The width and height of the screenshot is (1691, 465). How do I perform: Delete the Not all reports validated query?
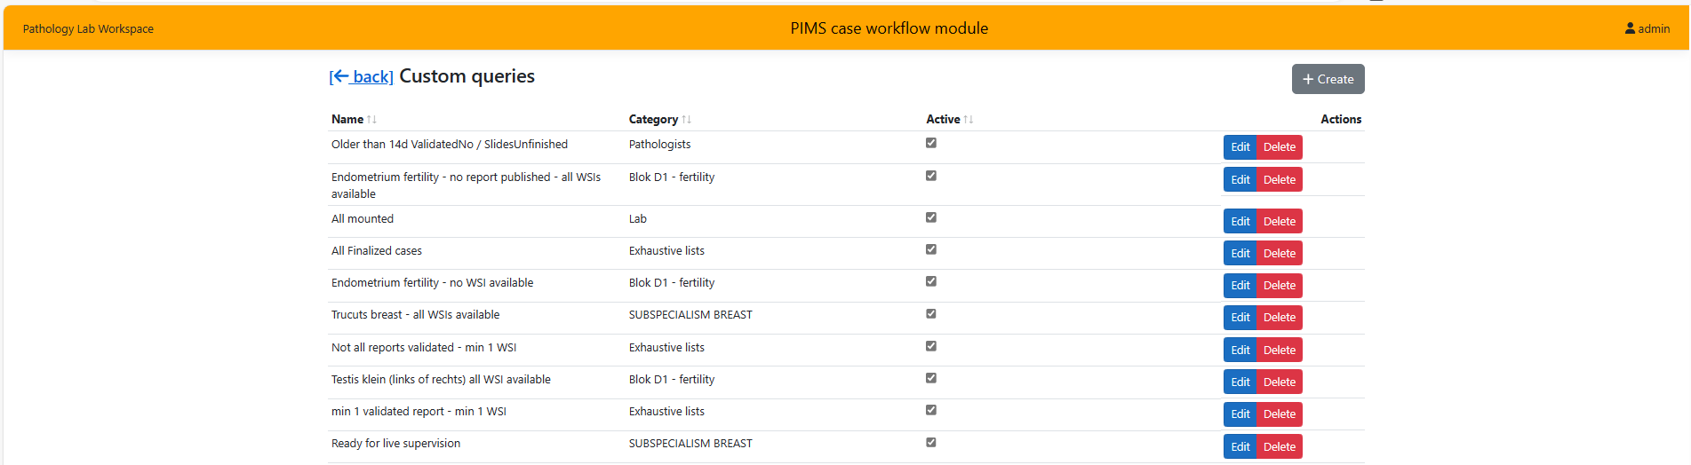coord(1279,351)
